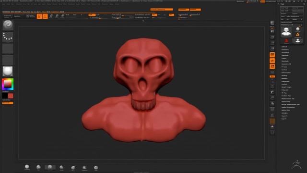Expand the Masking subpalette

284,75
